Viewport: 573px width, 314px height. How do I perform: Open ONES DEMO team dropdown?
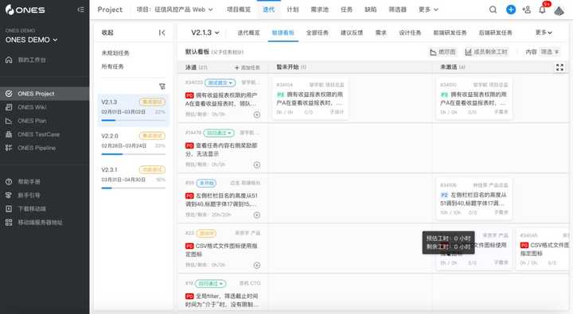pos(31,40)
